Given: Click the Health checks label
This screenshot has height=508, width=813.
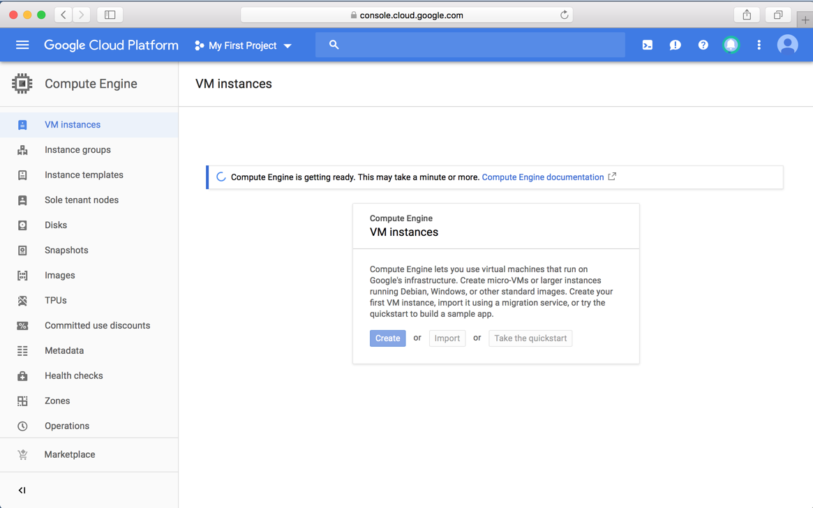Looking at the screenshot, I should tap(74, 376).
